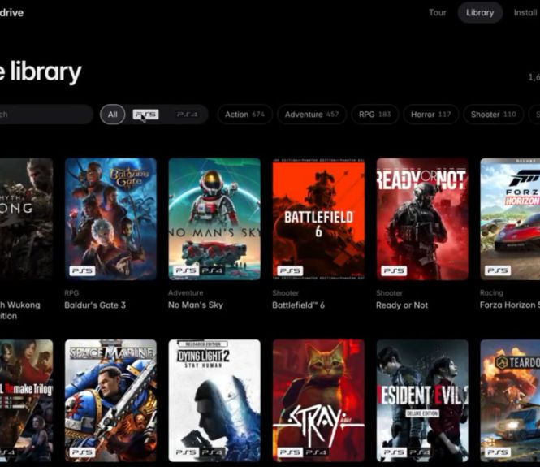
Task: Click the Ready or Not title text
Action: [x=402, y=305]
